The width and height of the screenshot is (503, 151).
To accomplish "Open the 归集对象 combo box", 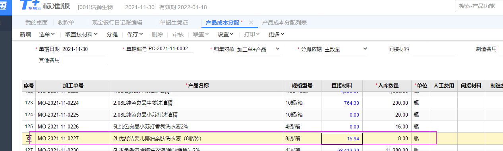I will [x=259, y=49].
